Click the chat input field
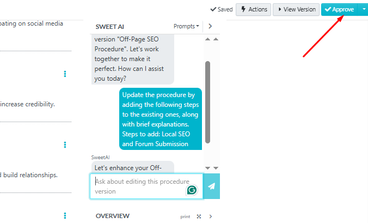 [x=146, y=186]
